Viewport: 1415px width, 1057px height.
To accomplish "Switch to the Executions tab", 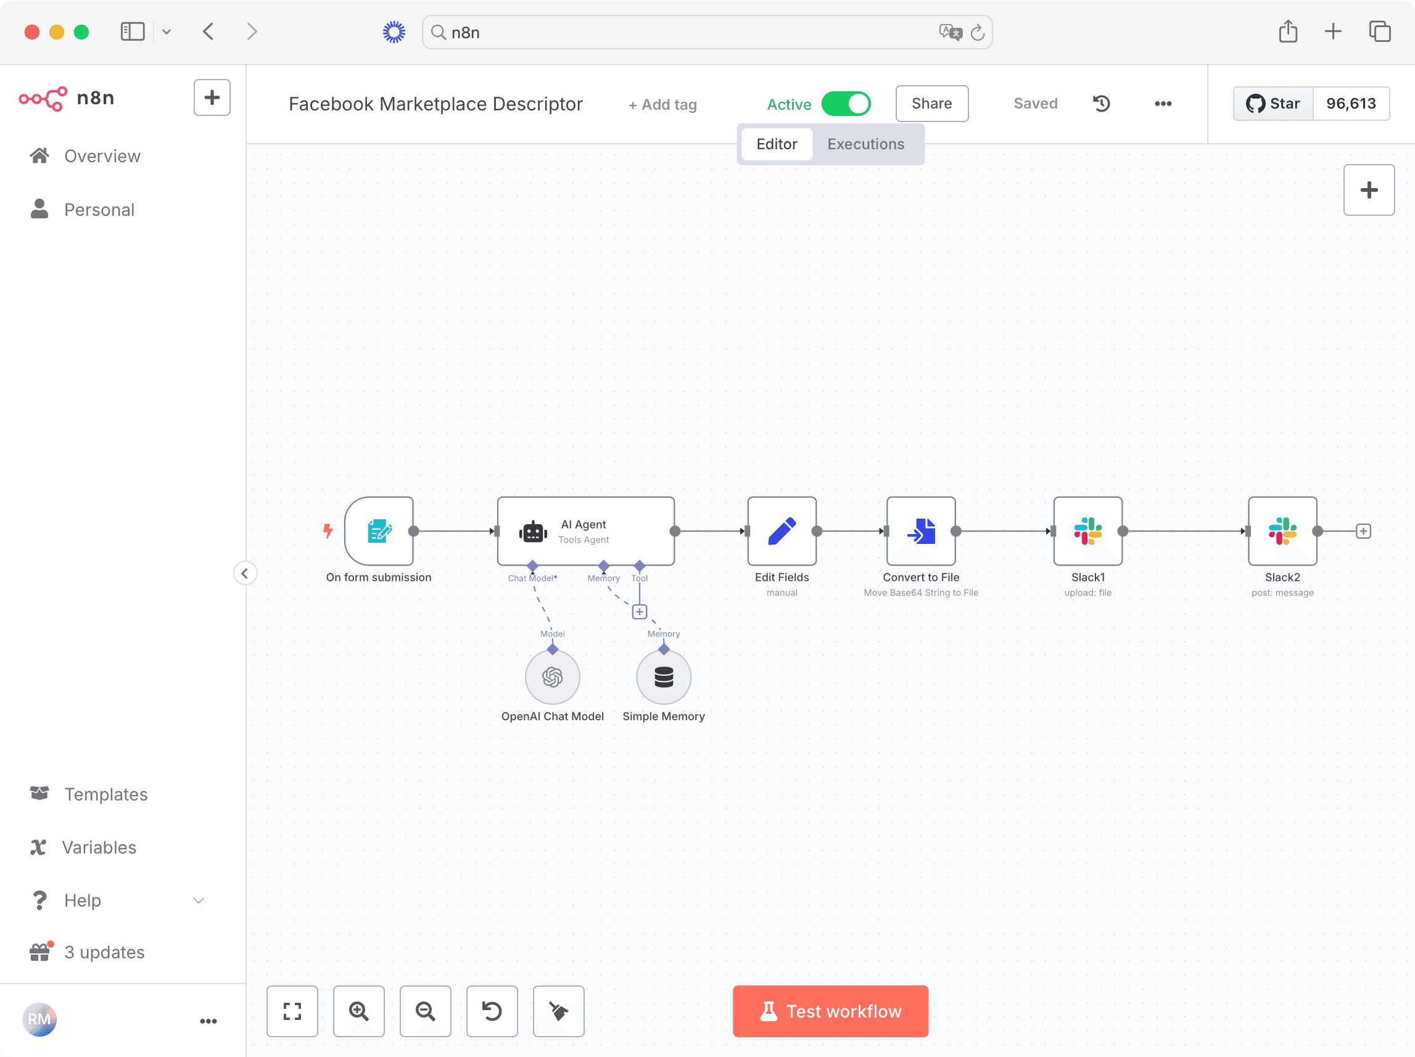I will [865, 144].
